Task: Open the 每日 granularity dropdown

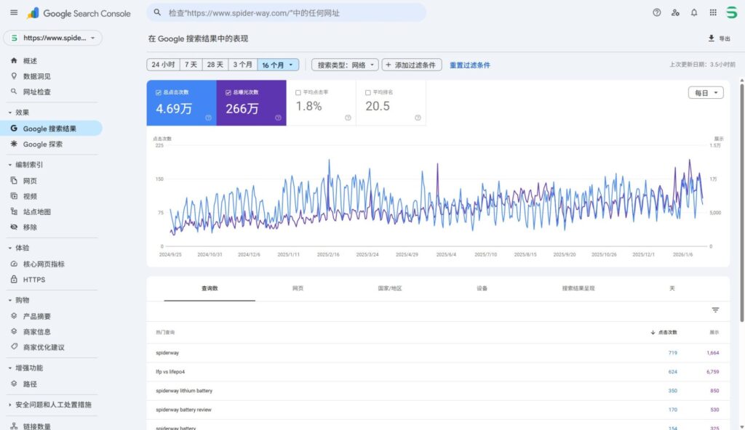Action: pos(706,93)
